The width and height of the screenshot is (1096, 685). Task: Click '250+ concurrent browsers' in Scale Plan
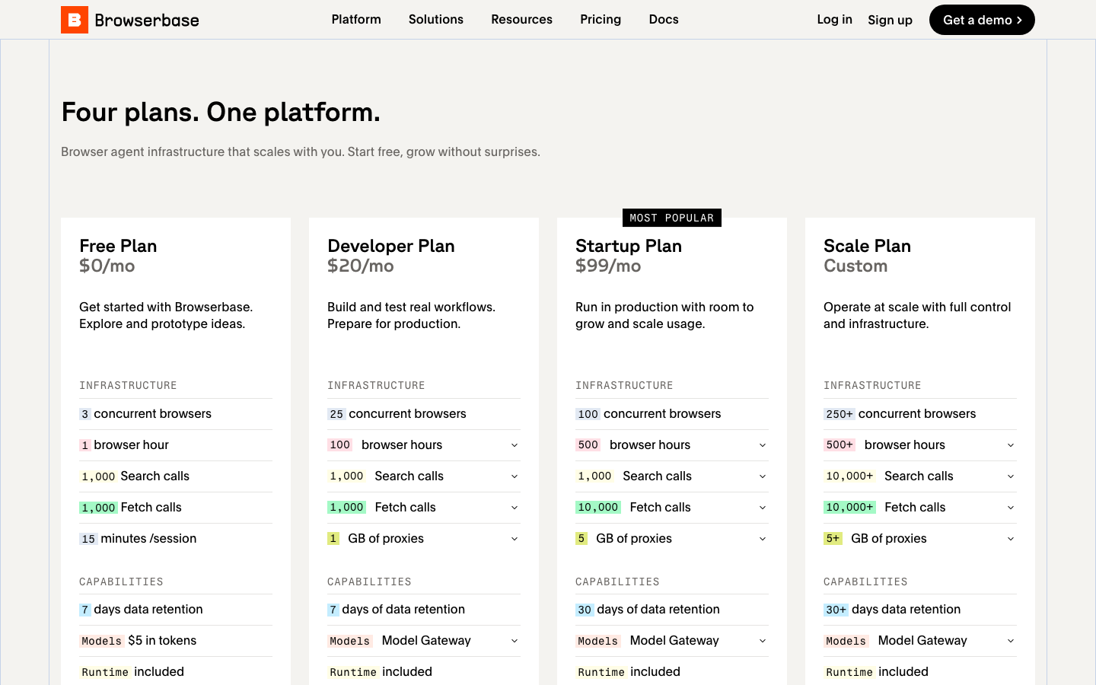[900, 414]
